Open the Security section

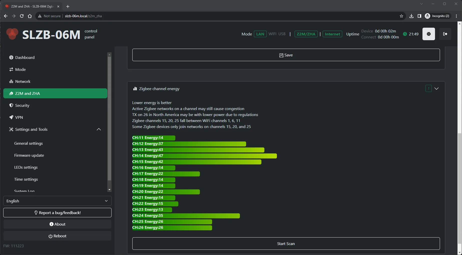coord(22,105)
